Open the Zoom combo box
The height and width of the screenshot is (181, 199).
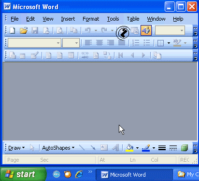pyautogui.click(x=170, y=30)
